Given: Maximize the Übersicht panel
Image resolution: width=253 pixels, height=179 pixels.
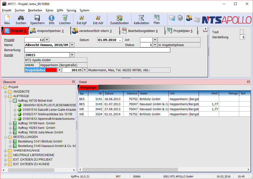Looking at the screenshot, I should click(73, 82).
